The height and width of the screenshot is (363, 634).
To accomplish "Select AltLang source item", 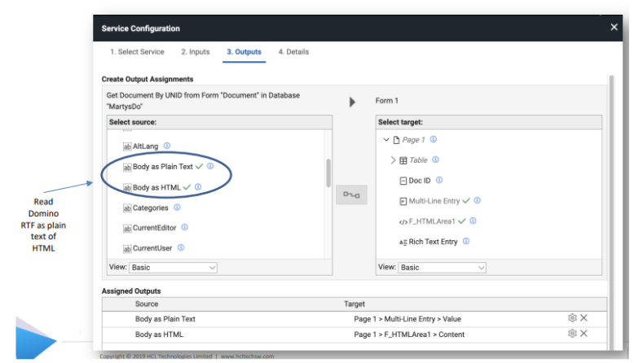I will click(145, 147).
